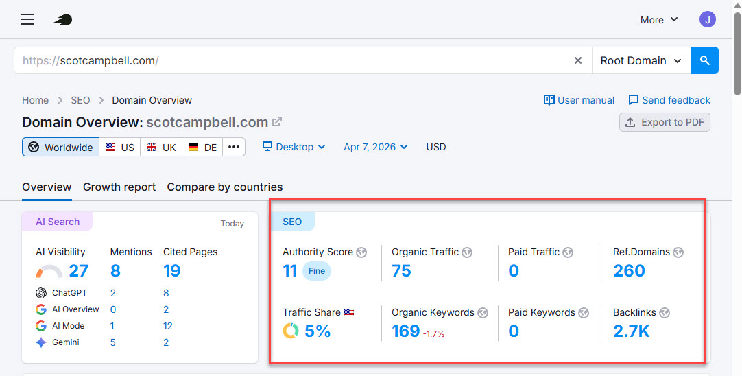
Task: Open Authority Score value 11
Action: [289, 271]
